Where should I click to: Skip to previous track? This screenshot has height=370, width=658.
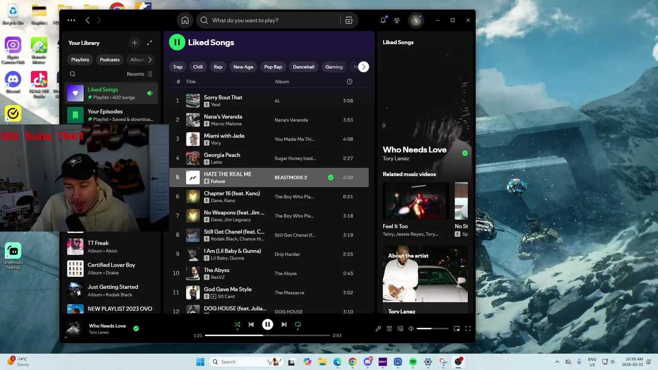coord(251,324)
